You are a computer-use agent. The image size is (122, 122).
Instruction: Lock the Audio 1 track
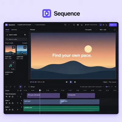[13, 110]
